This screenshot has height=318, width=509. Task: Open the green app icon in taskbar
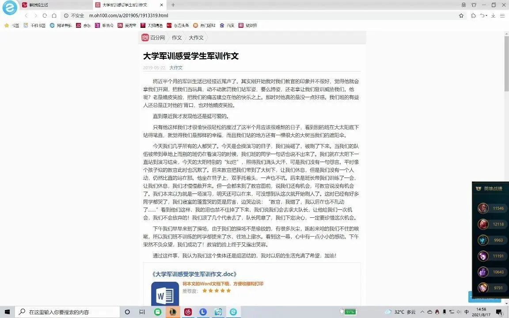(x=158, y=312)
